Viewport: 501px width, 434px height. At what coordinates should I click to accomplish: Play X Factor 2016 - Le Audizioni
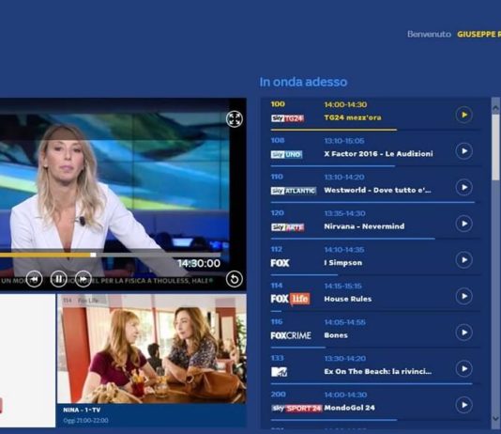pyautogui.click(x=463, y=151)
